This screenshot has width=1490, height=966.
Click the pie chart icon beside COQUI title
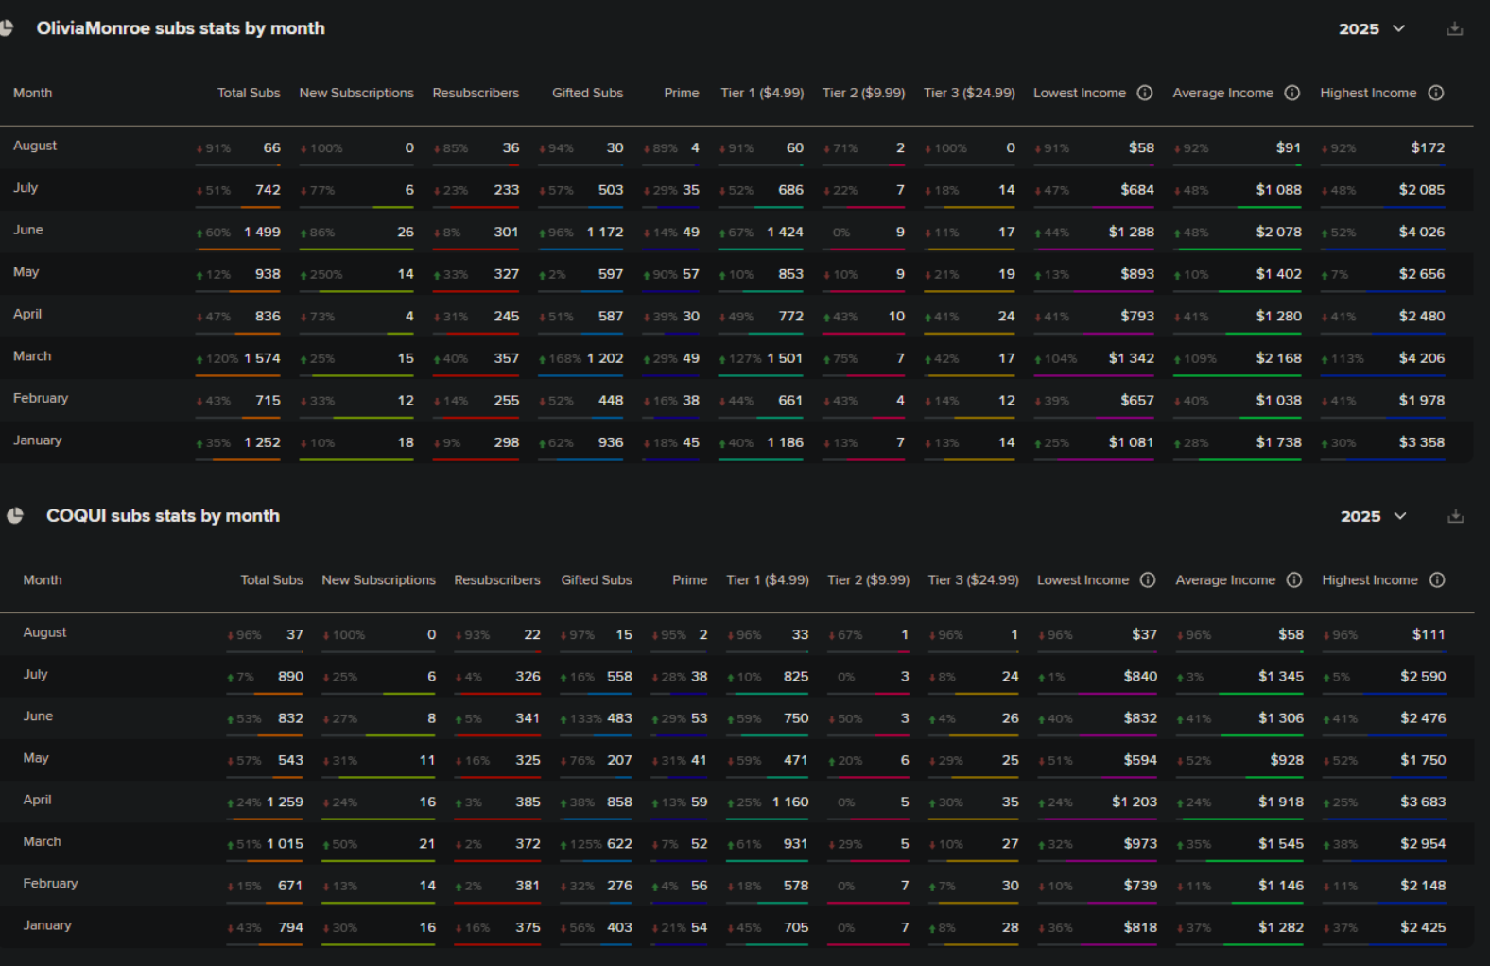(15, 516)
